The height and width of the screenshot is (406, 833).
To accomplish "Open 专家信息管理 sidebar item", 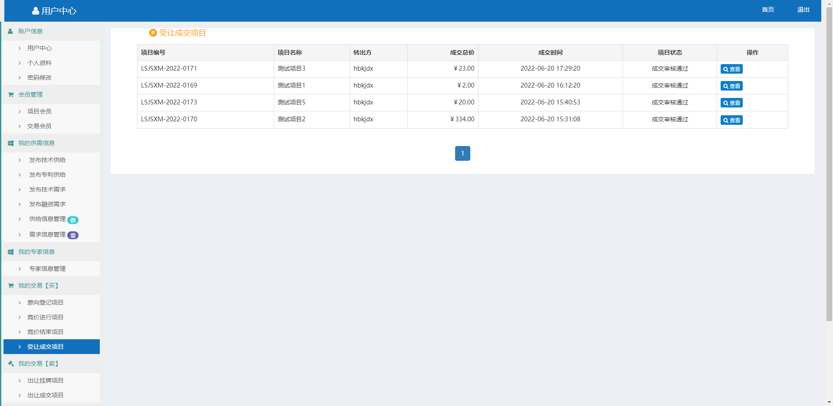I will [x=51, y=269].
